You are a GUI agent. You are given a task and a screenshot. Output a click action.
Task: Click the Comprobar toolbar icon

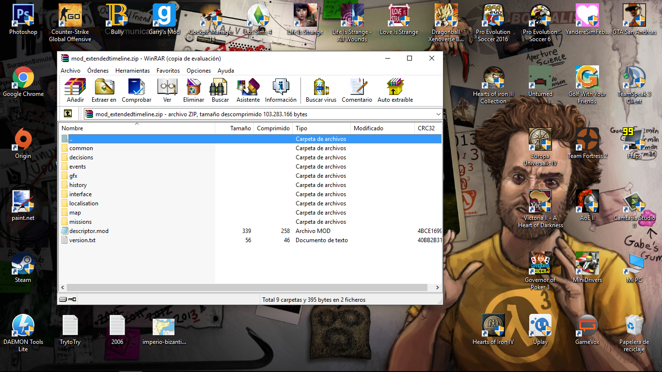(x=136, y=91)
